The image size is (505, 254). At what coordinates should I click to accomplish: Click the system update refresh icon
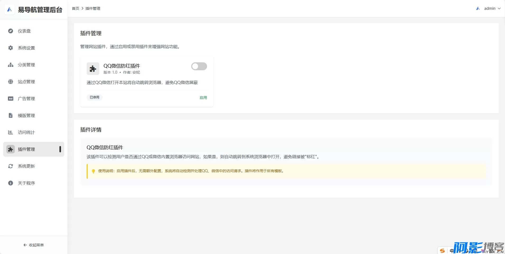click(11, 166)
